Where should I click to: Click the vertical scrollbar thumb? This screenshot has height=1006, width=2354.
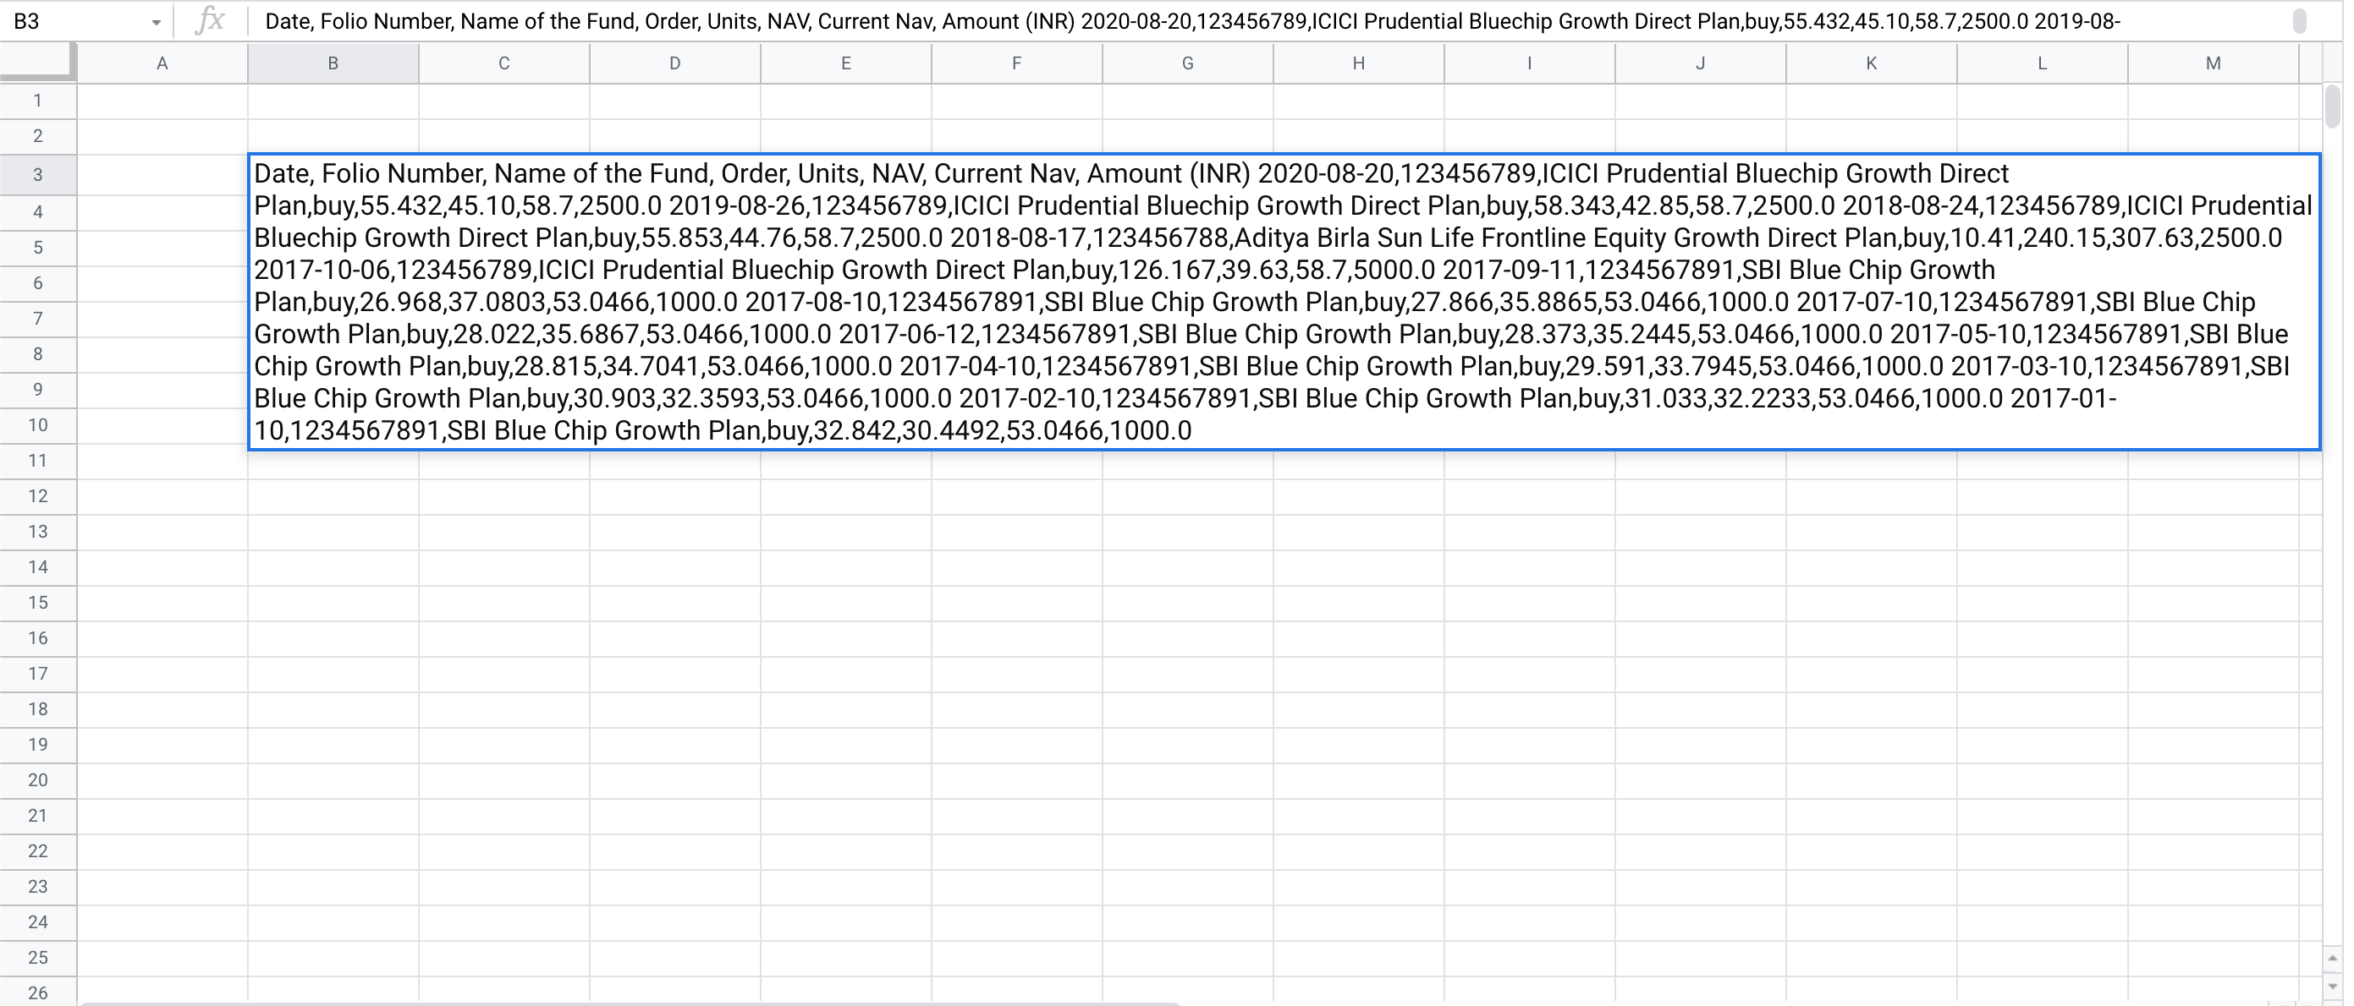(x=2332, y=106)
